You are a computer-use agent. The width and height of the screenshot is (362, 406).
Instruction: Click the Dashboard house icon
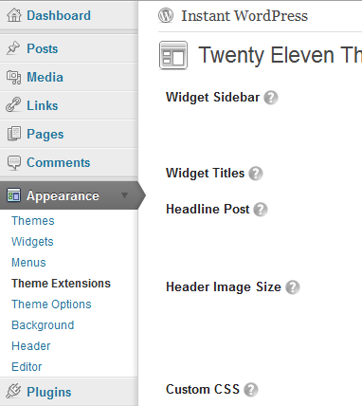(14, 15)
